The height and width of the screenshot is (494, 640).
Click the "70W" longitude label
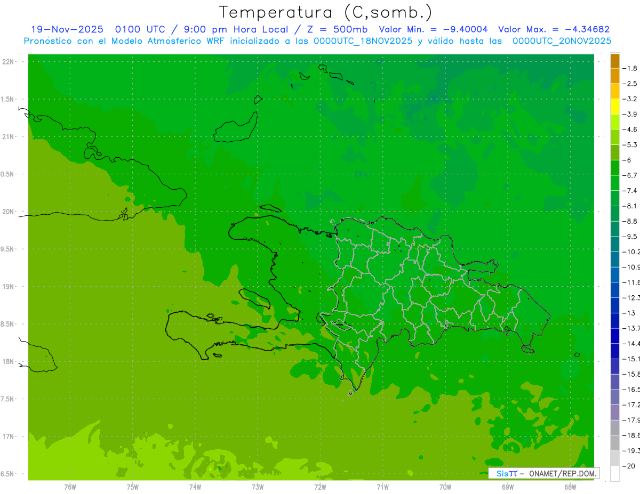coord(445,487)
